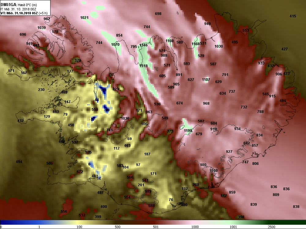Select the 'IT: Mið. 31. 10. 2018 00Z' line

18,9
